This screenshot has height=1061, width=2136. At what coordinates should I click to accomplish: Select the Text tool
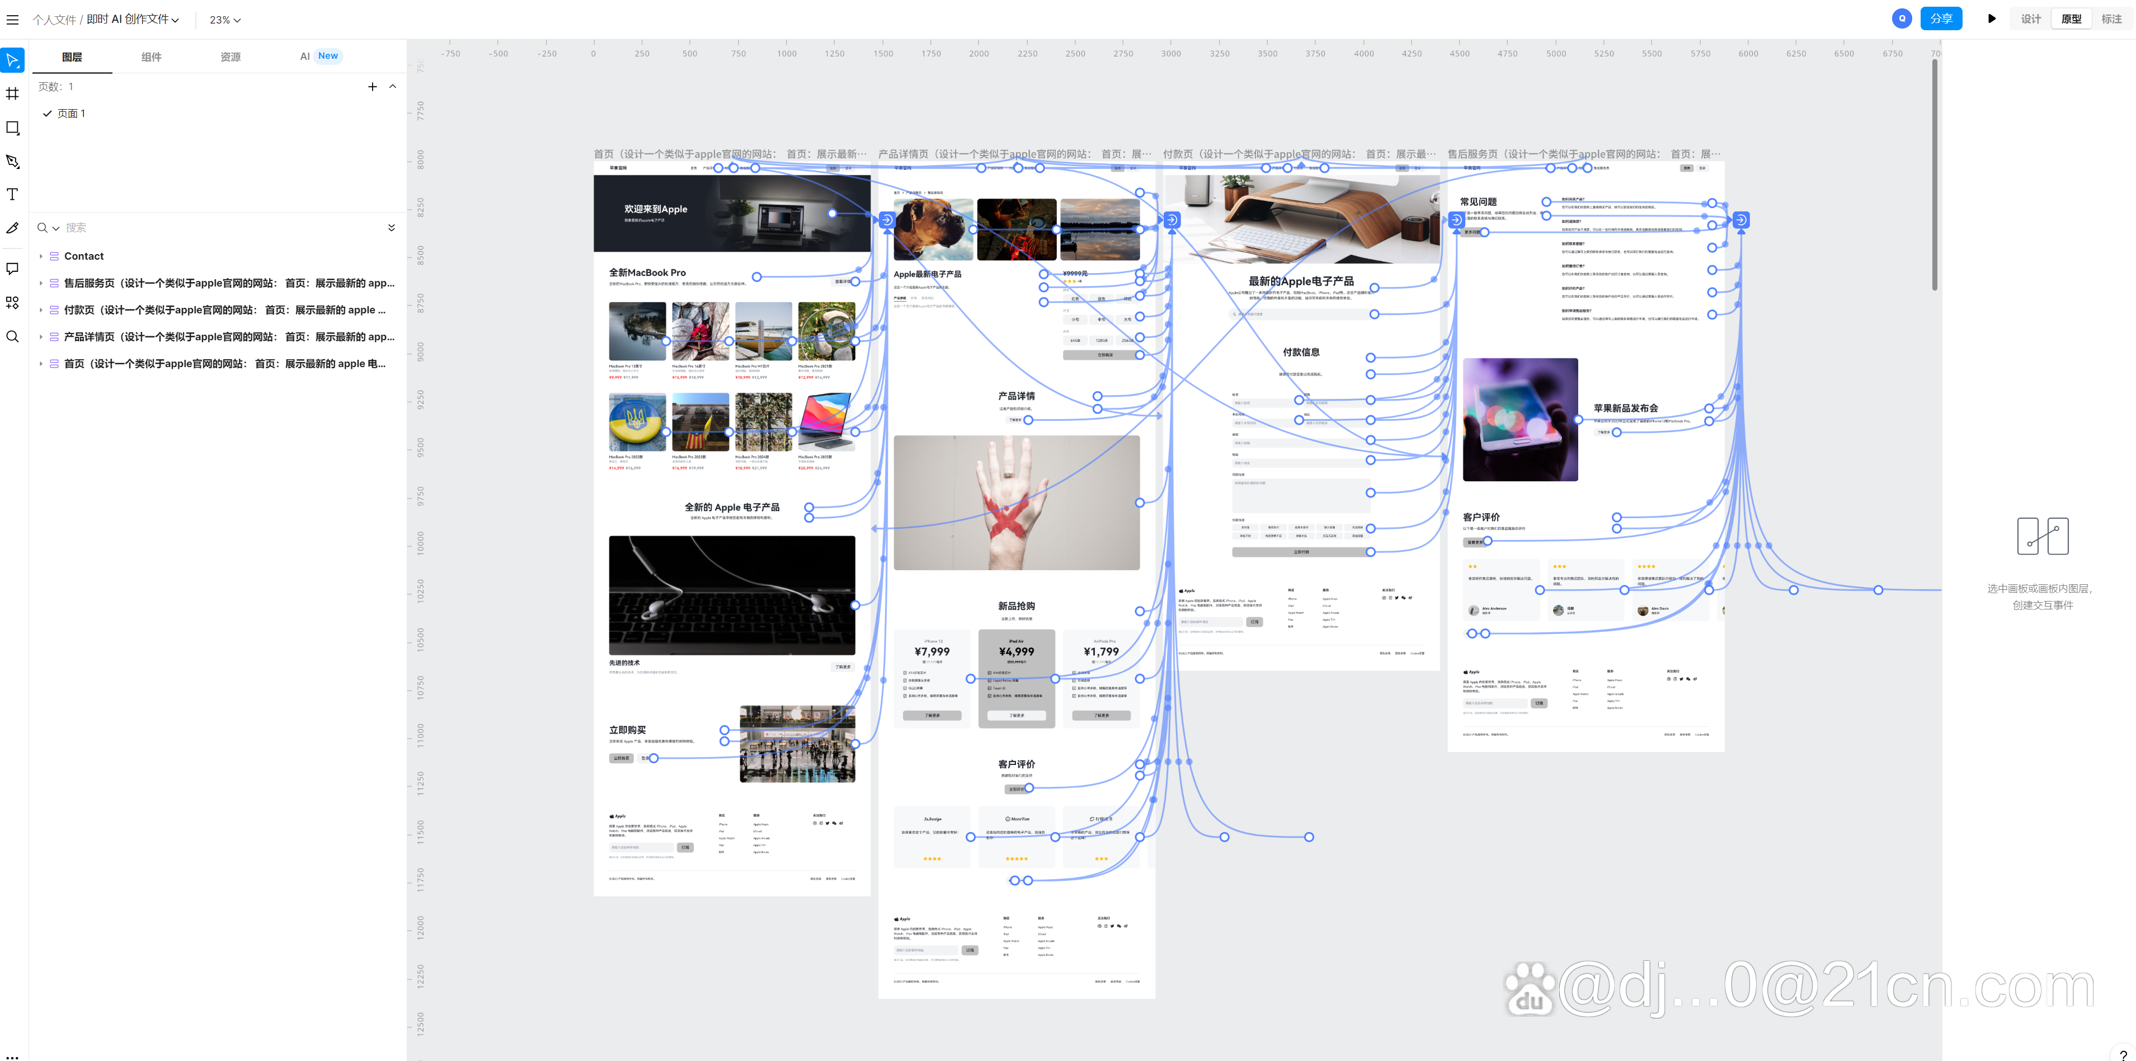click(12, 194)
